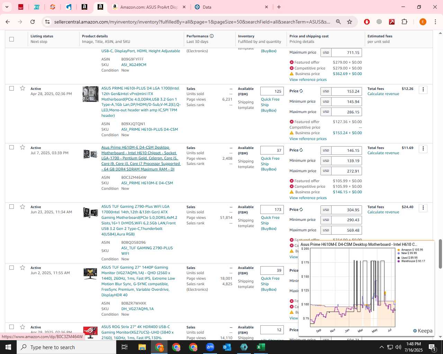The image size is (443, 354).
Task: Open ASUS PRIME H610I-PLUS D4 product title
Action: (141, 102)
